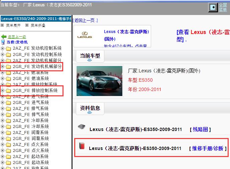Click folder icon of 2GR_FE 起动系统
This screenshot has height=169, width=230.
tap(8, 163)
